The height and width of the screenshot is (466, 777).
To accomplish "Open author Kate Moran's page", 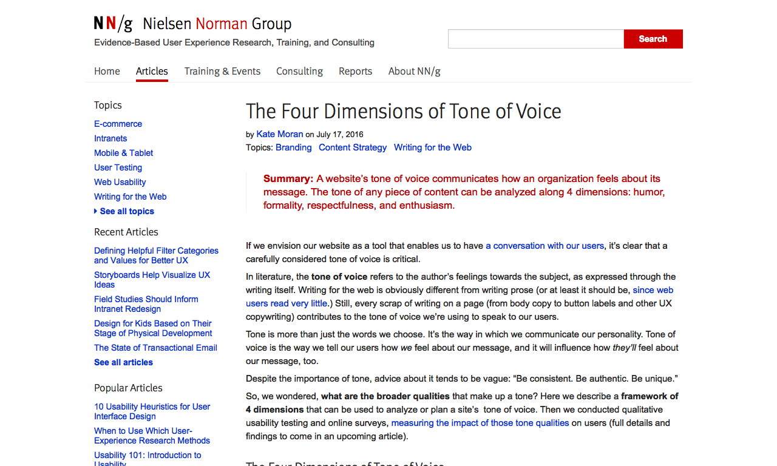I will 280,134.
